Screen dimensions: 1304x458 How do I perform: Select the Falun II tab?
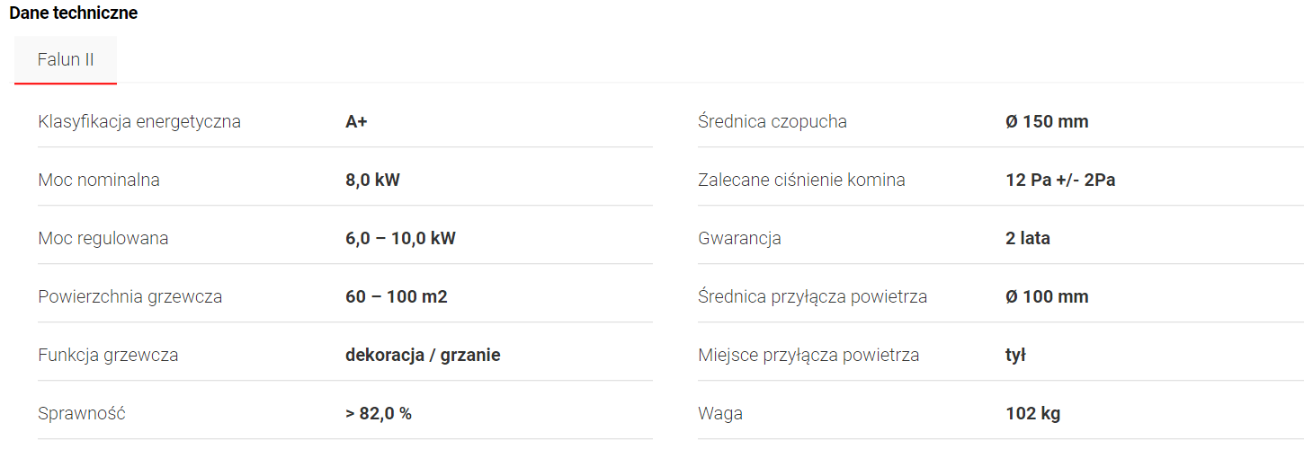point(66,60)
